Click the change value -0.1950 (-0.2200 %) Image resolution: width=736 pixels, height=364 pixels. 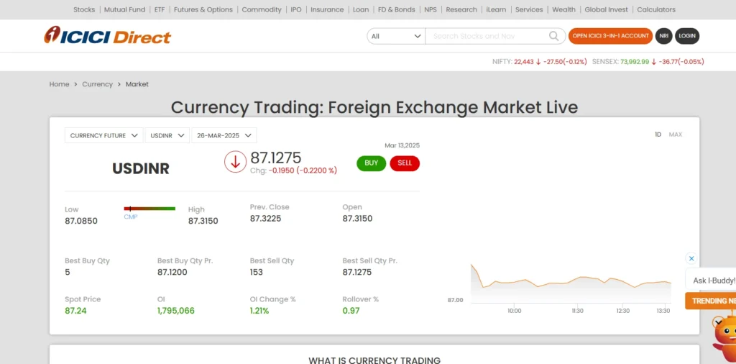[303, 170]
